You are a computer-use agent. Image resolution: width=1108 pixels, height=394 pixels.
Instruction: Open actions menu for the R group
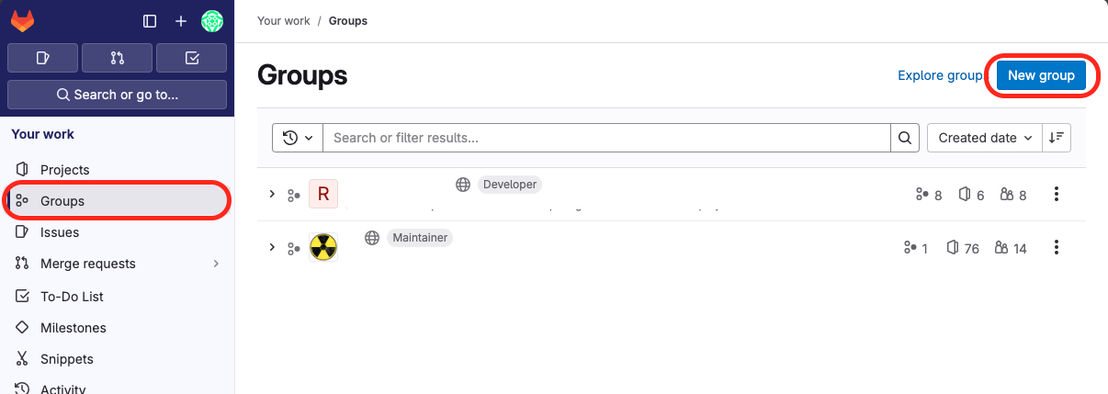click(x=1057, y=194)
